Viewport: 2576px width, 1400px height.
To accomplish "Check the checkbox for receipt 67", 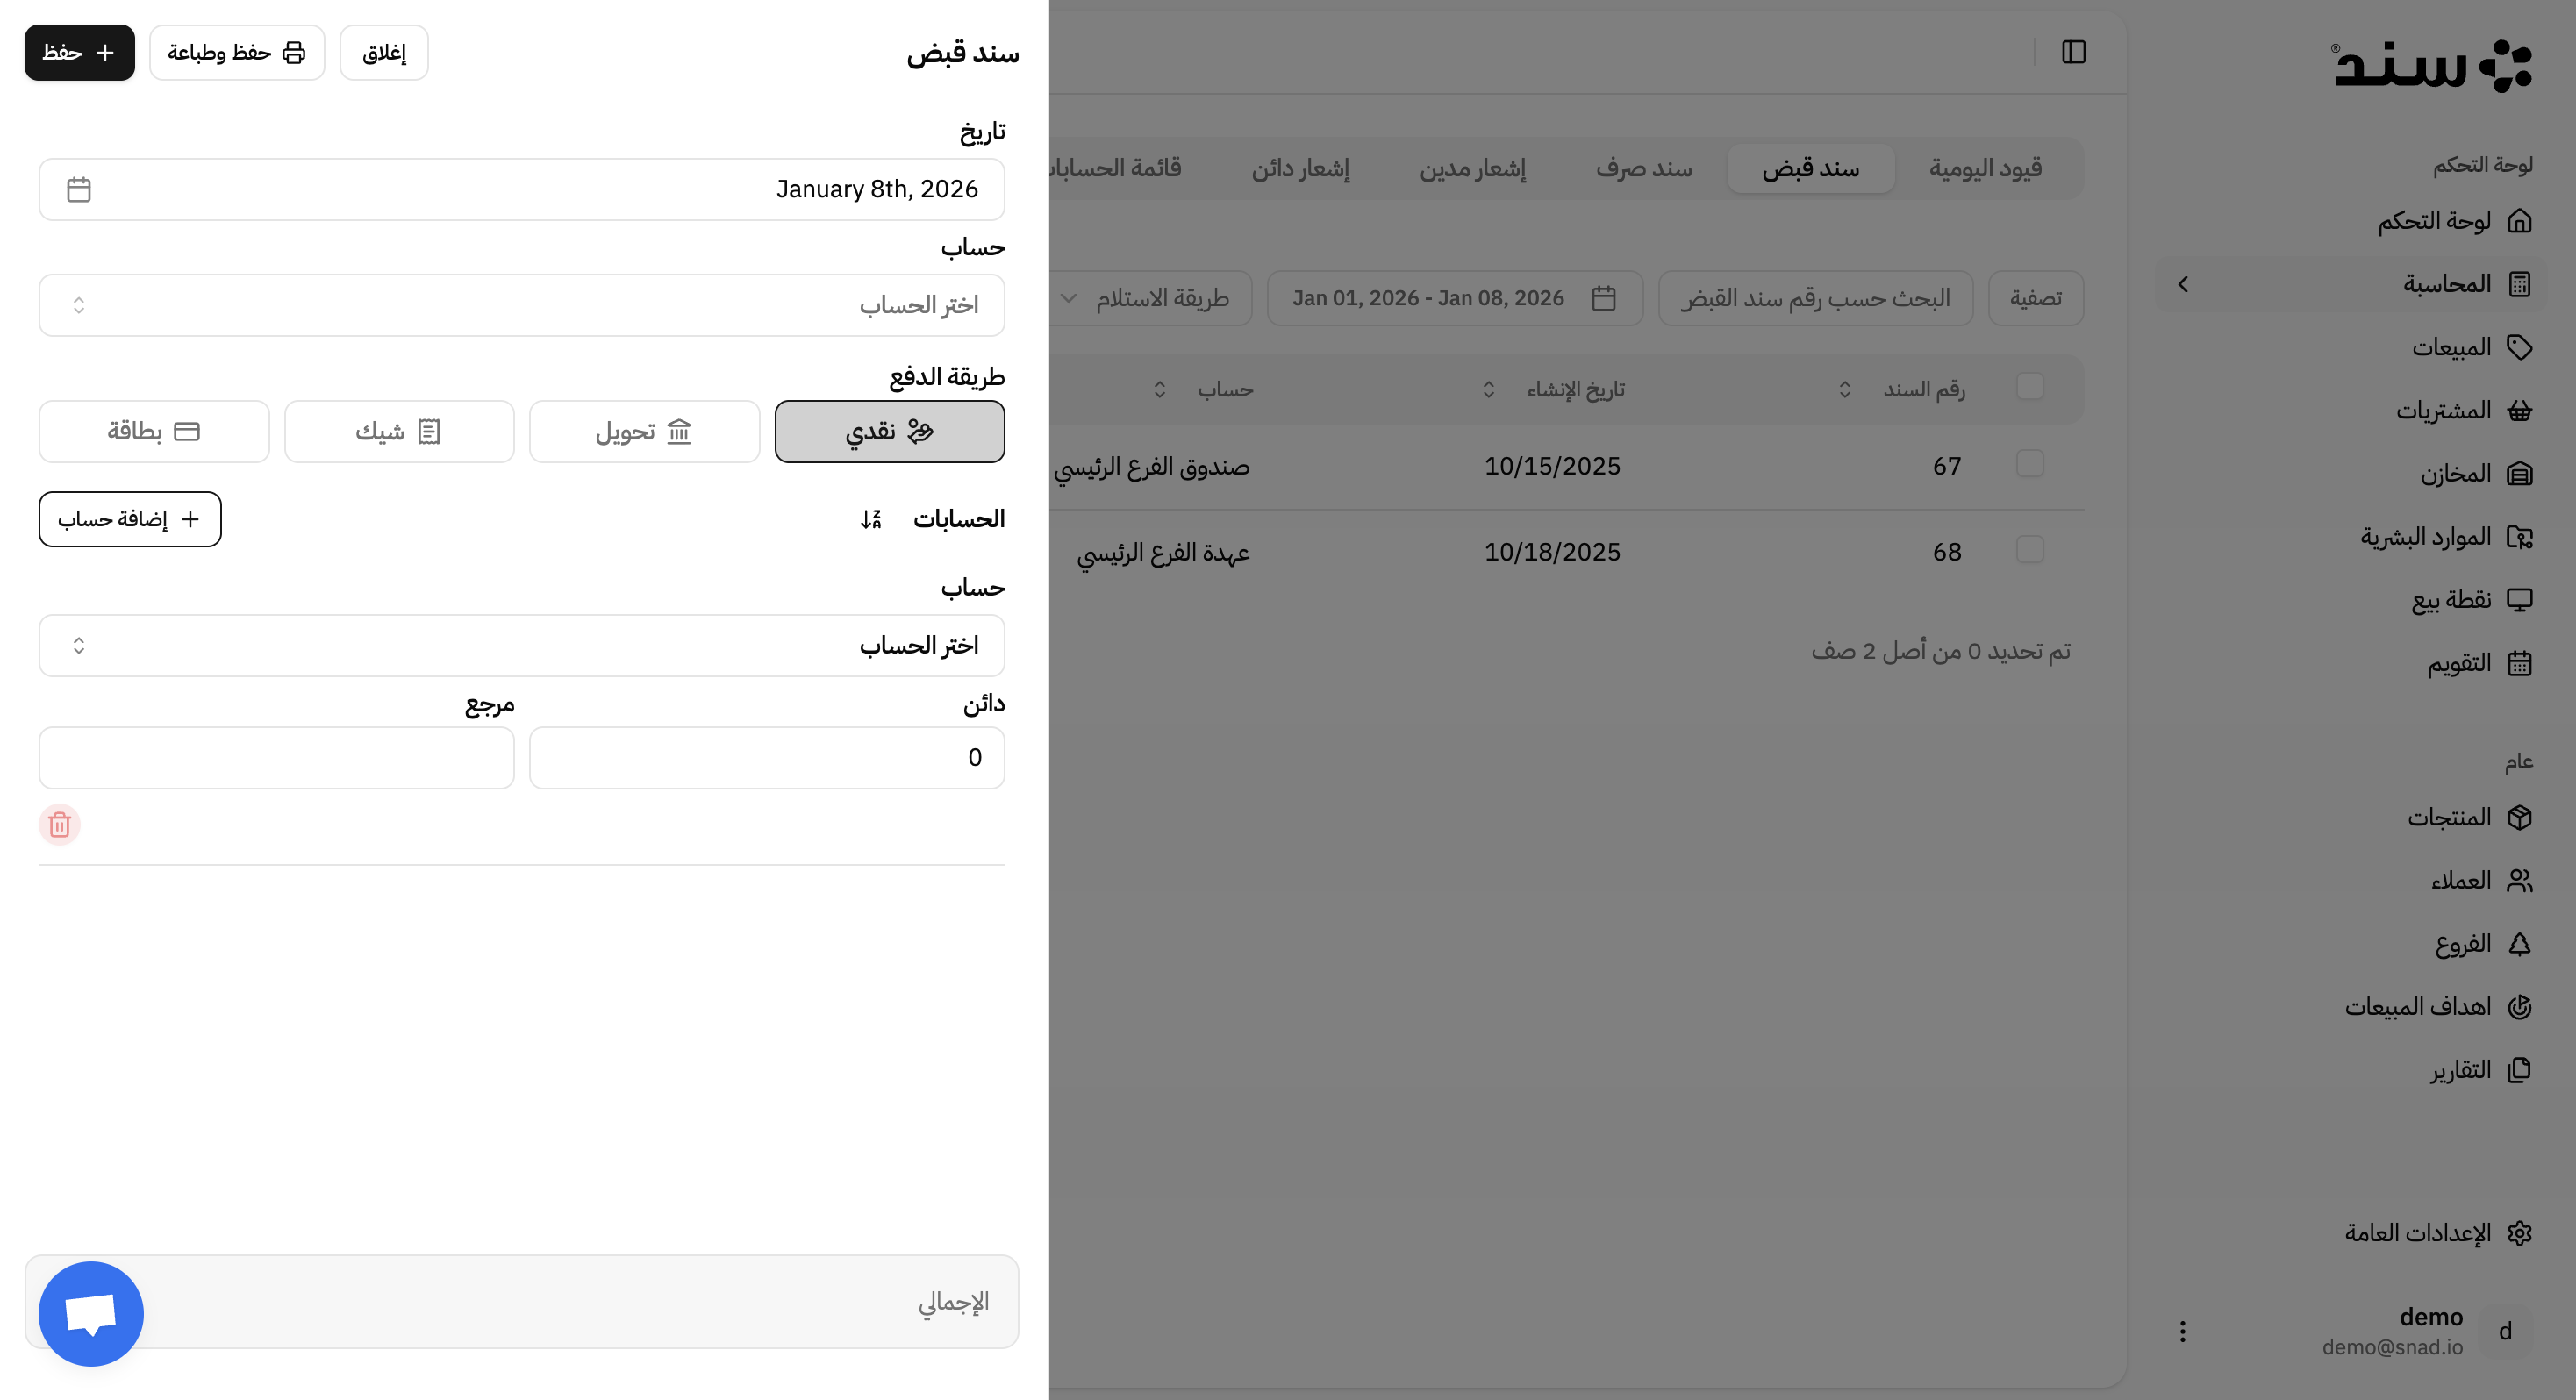I will [x=2030, y=464].
